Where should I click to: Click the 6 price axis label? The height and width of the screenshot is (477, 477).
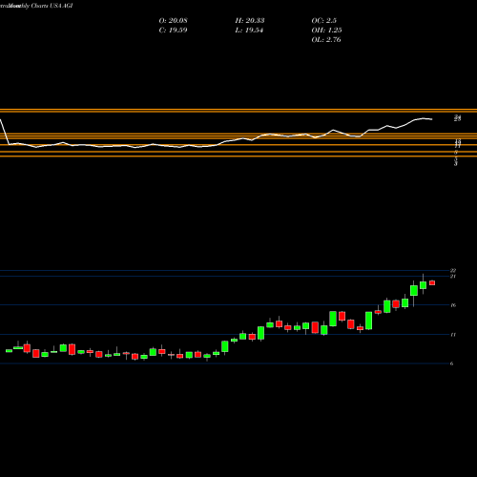[x=452, y=363]
